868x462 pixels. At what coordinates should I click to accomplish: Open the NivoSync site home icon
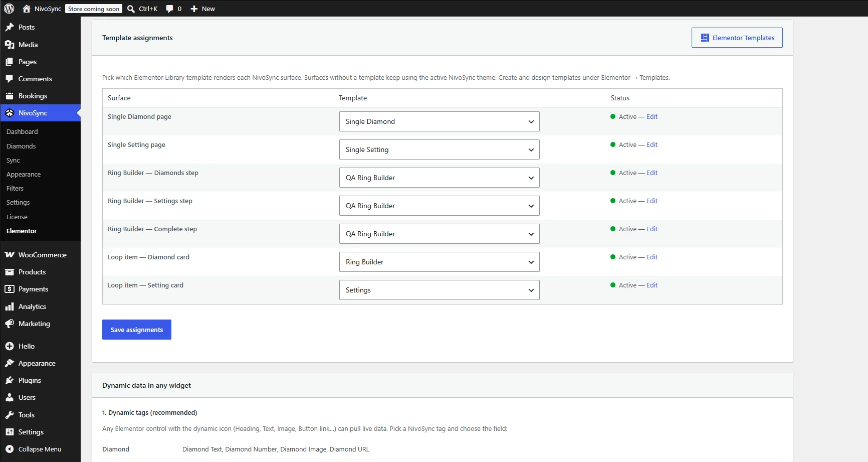(x=27, y=9)
